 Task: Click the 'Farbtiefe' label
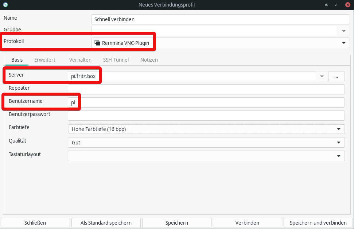(19, 127)
